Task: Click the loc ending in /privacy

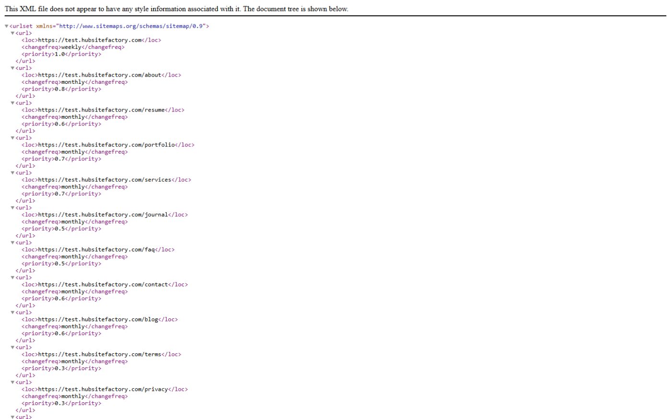Action: pos(104,390)
